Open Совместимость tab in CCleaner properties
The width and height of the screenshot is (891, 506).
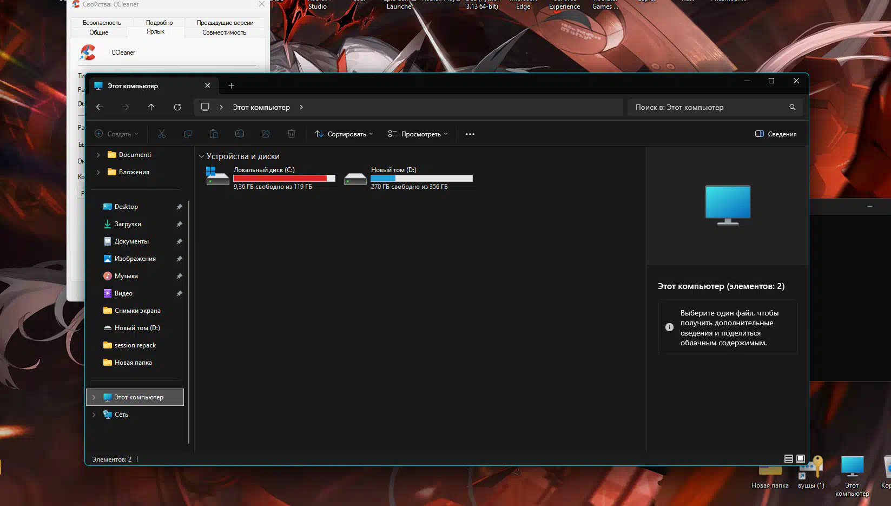click(225, 32)
